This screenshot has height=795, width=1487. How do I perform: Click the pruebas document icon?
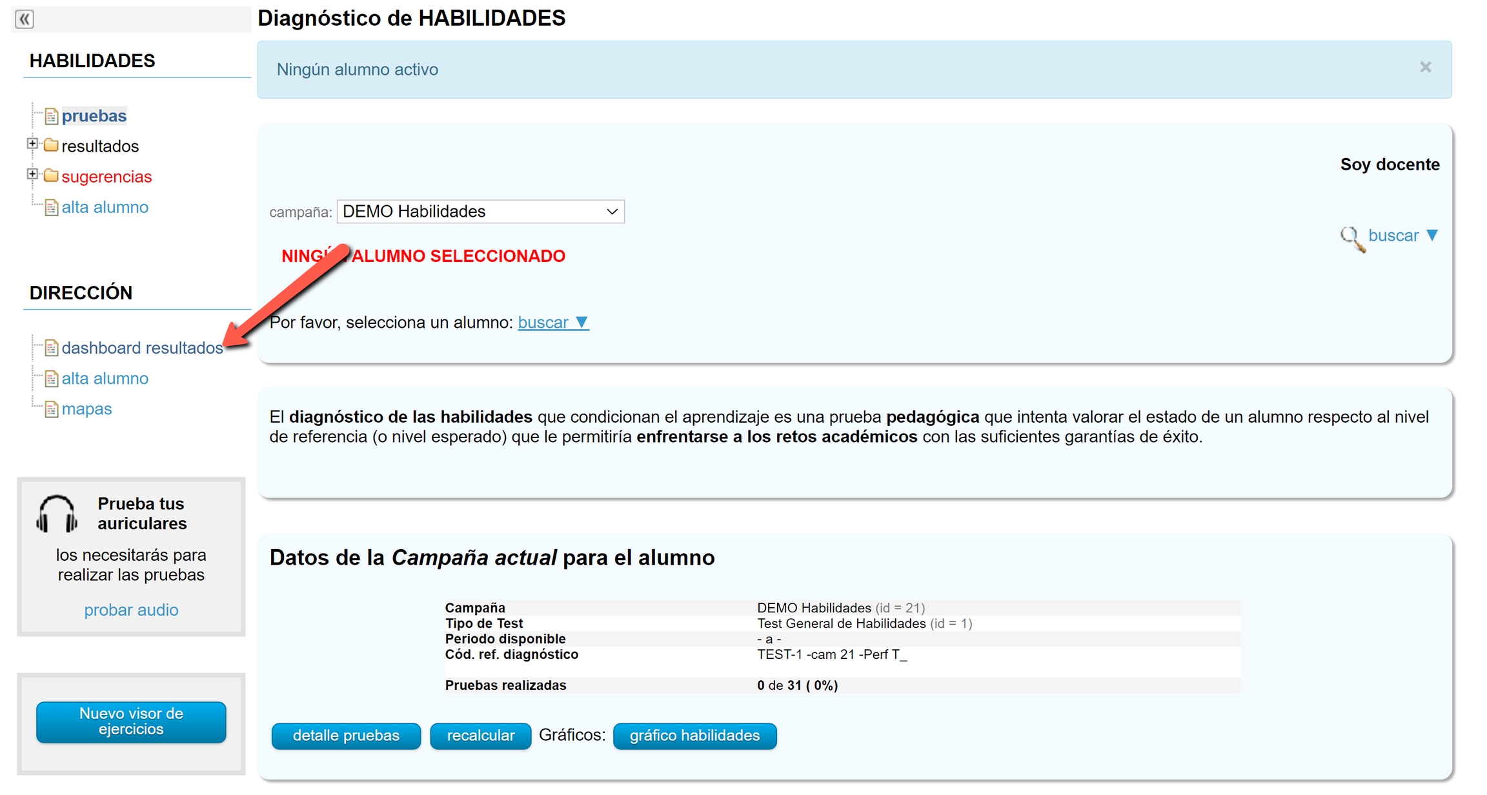tap(52, 116)
